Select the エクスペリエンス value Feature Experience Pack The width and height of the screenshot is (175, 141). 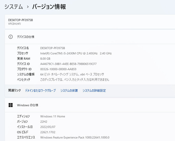tap(75, 138)
